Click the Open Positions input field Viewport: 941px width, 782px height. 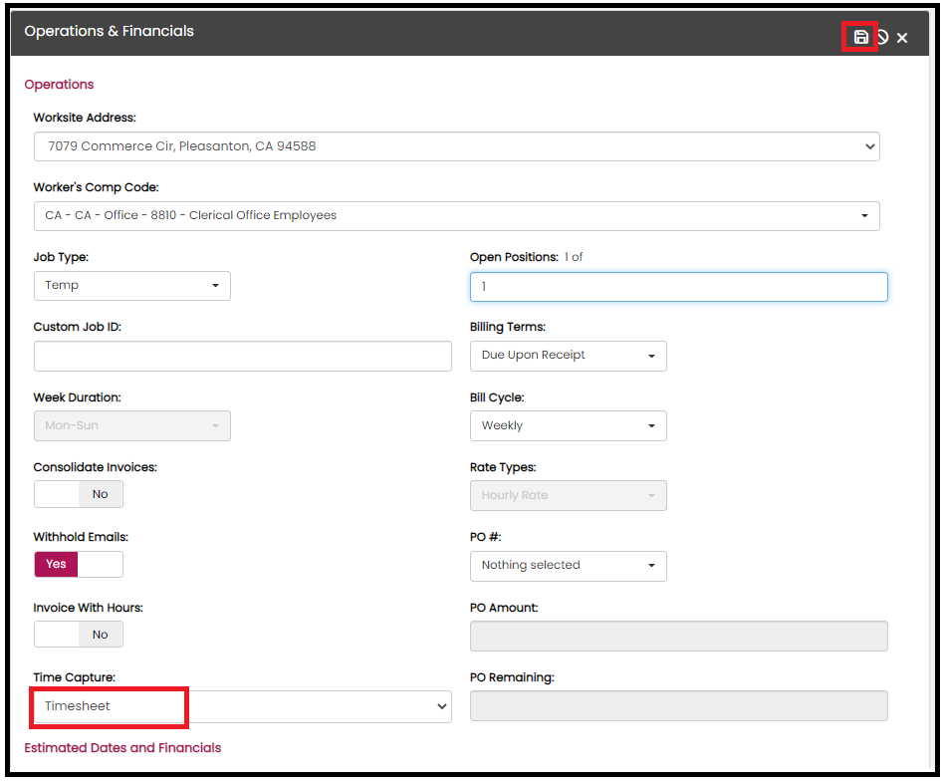678,287
